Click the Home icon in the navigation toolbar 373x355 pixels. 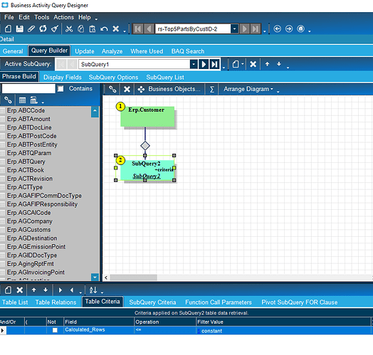tap(300, 28)
